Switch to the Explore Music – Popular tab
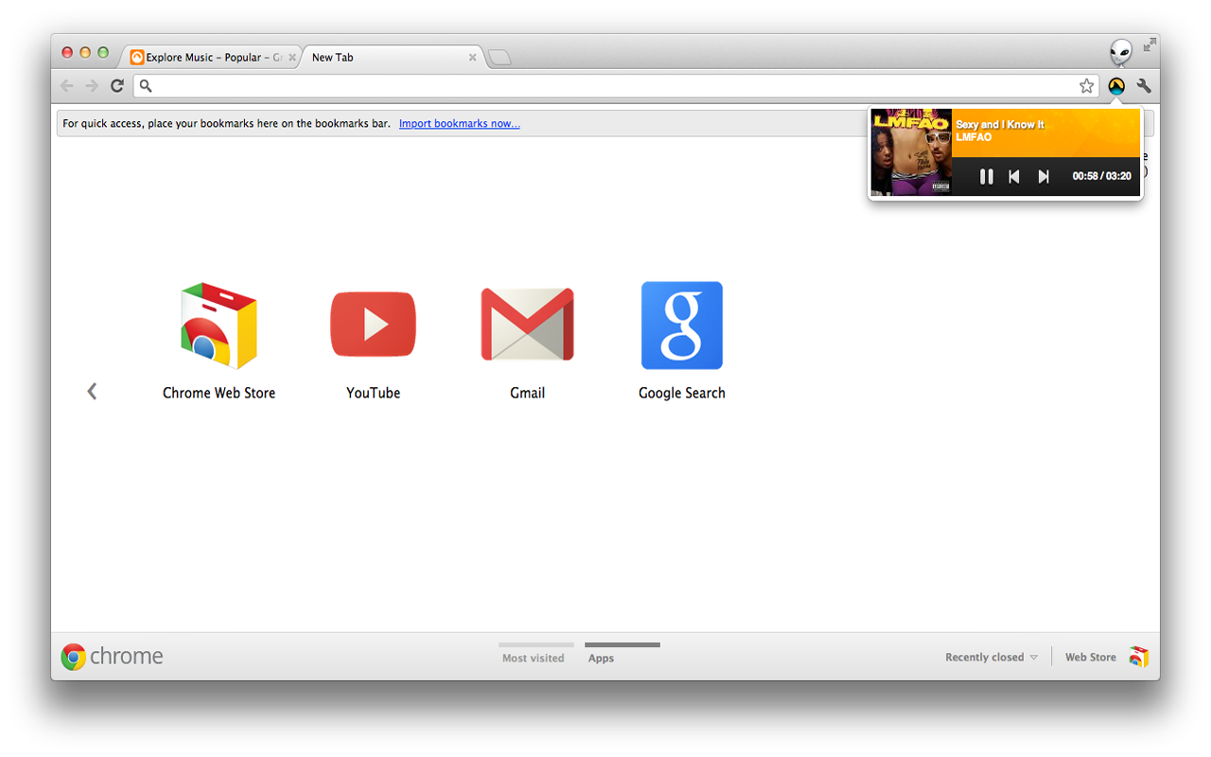Viewport: 1211px width, 757px height. point(212,57)
